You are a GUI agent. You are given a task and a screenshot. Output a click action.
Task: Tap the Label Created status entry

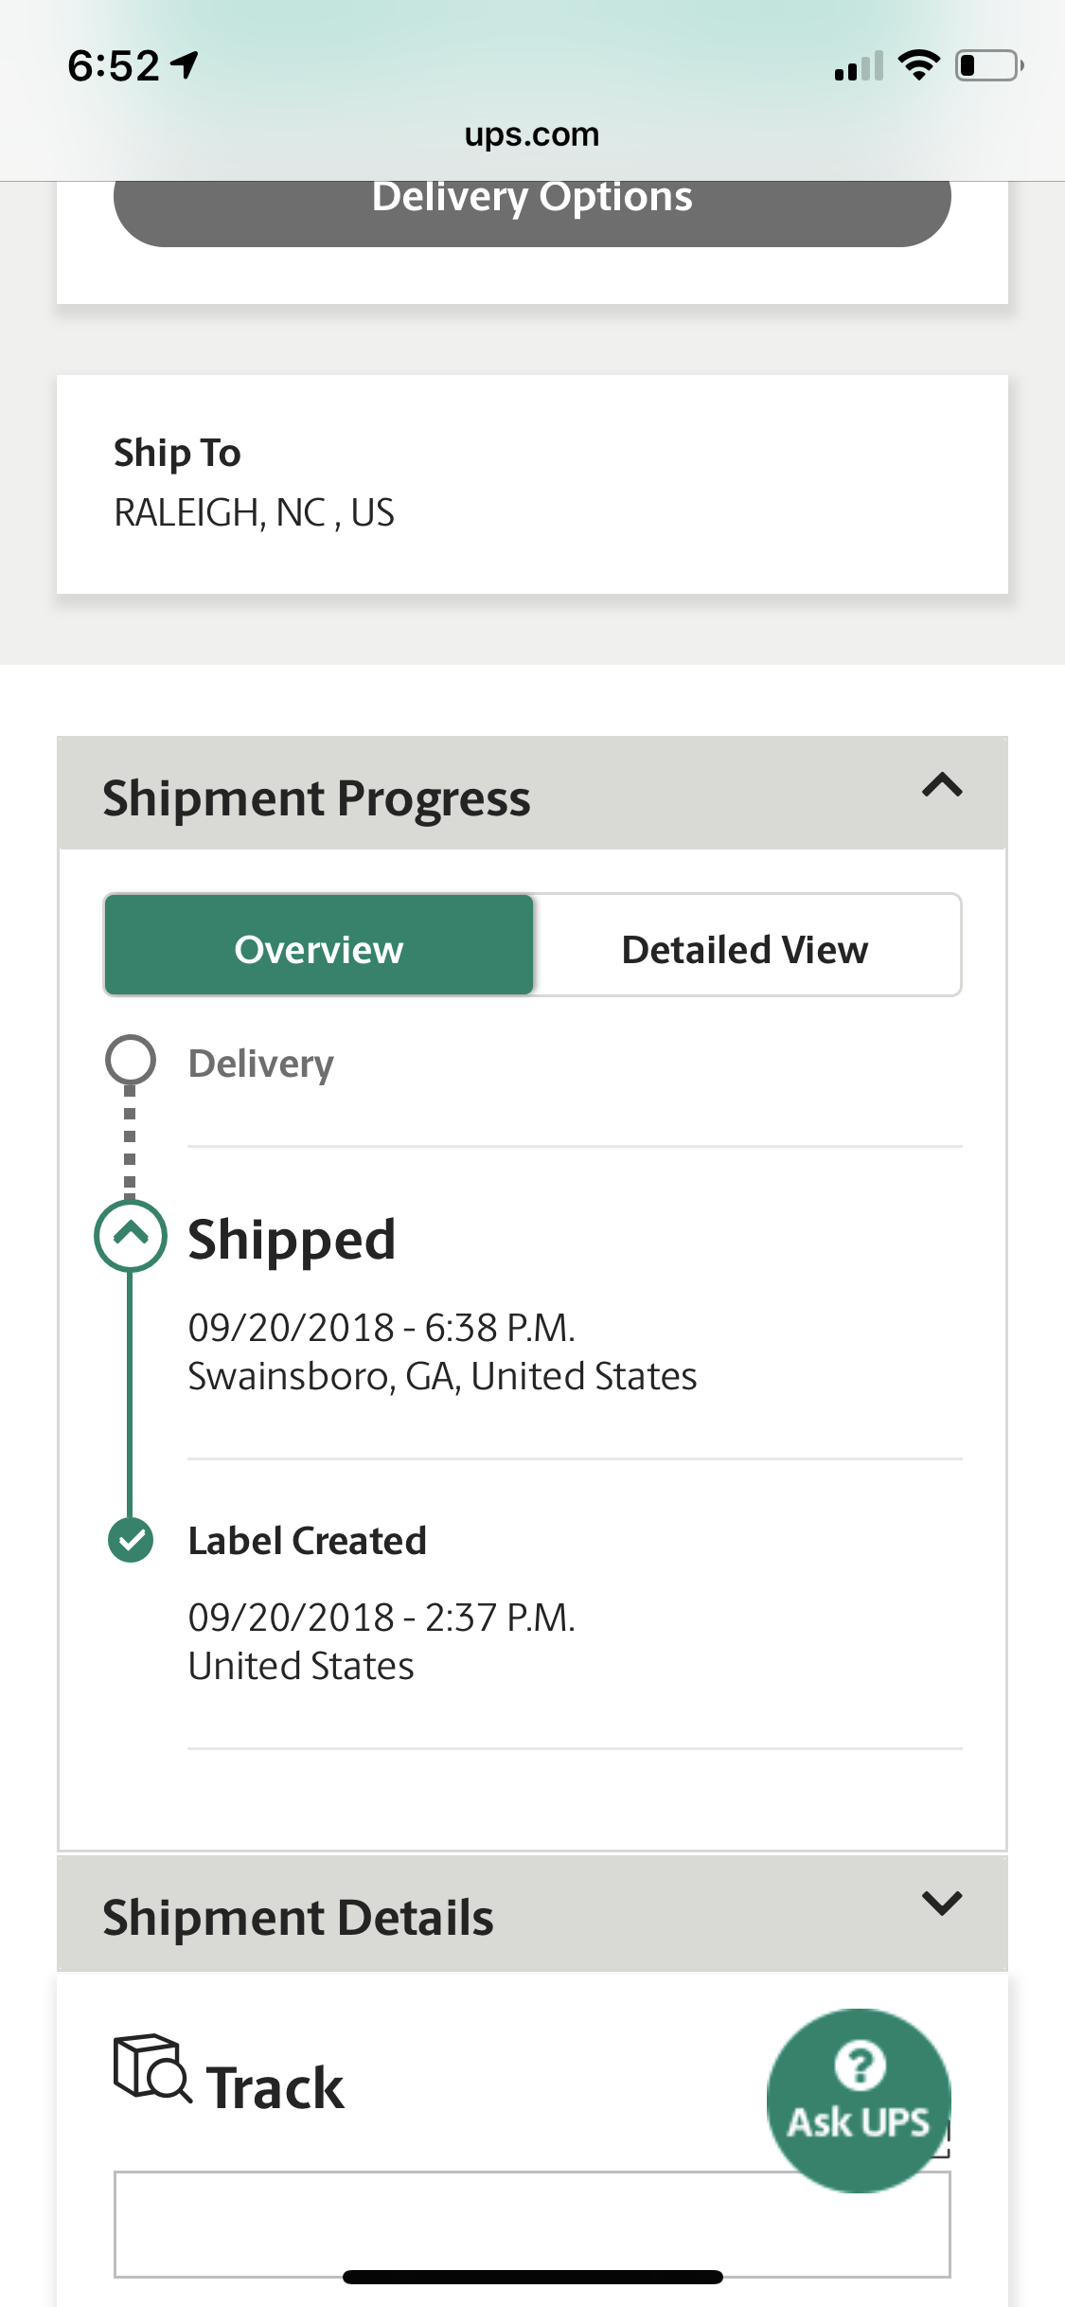coord(307,1541)
